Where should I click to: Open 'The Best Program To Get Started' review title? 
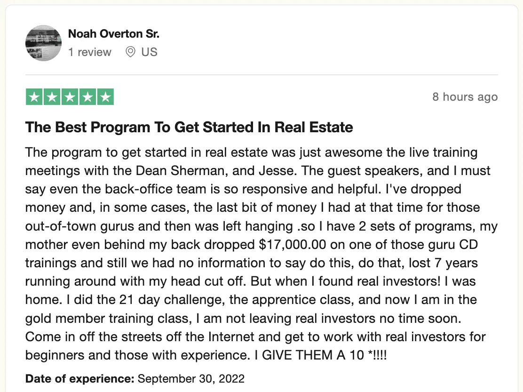[189, 127]
